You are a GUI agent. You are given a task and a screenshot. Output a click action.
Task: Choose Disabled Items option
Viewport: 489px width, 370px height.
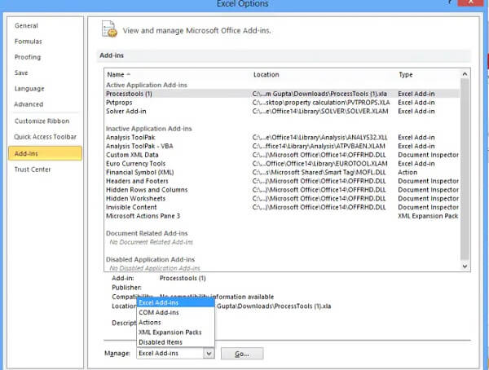click(x=175, y=342)
